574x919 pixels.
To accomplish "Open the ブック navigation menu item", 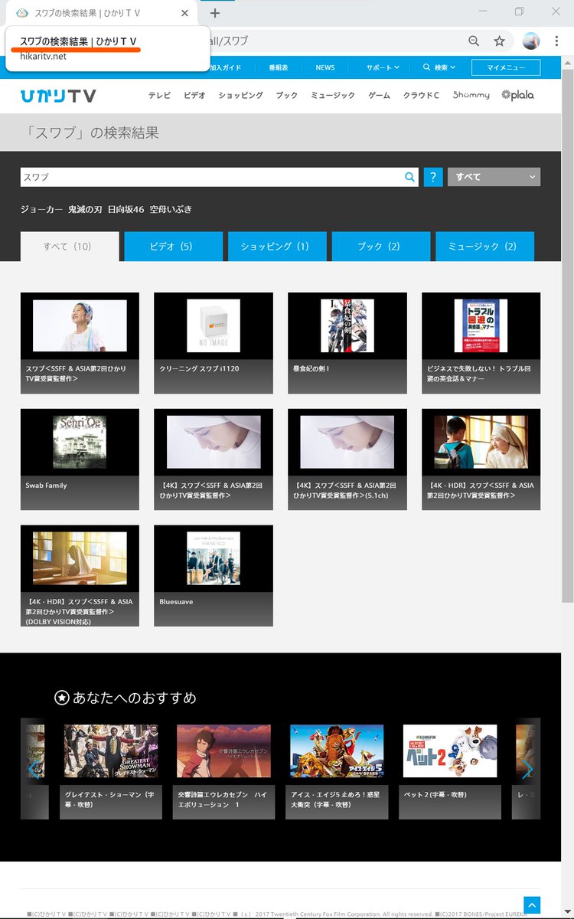I will point(287,95).
